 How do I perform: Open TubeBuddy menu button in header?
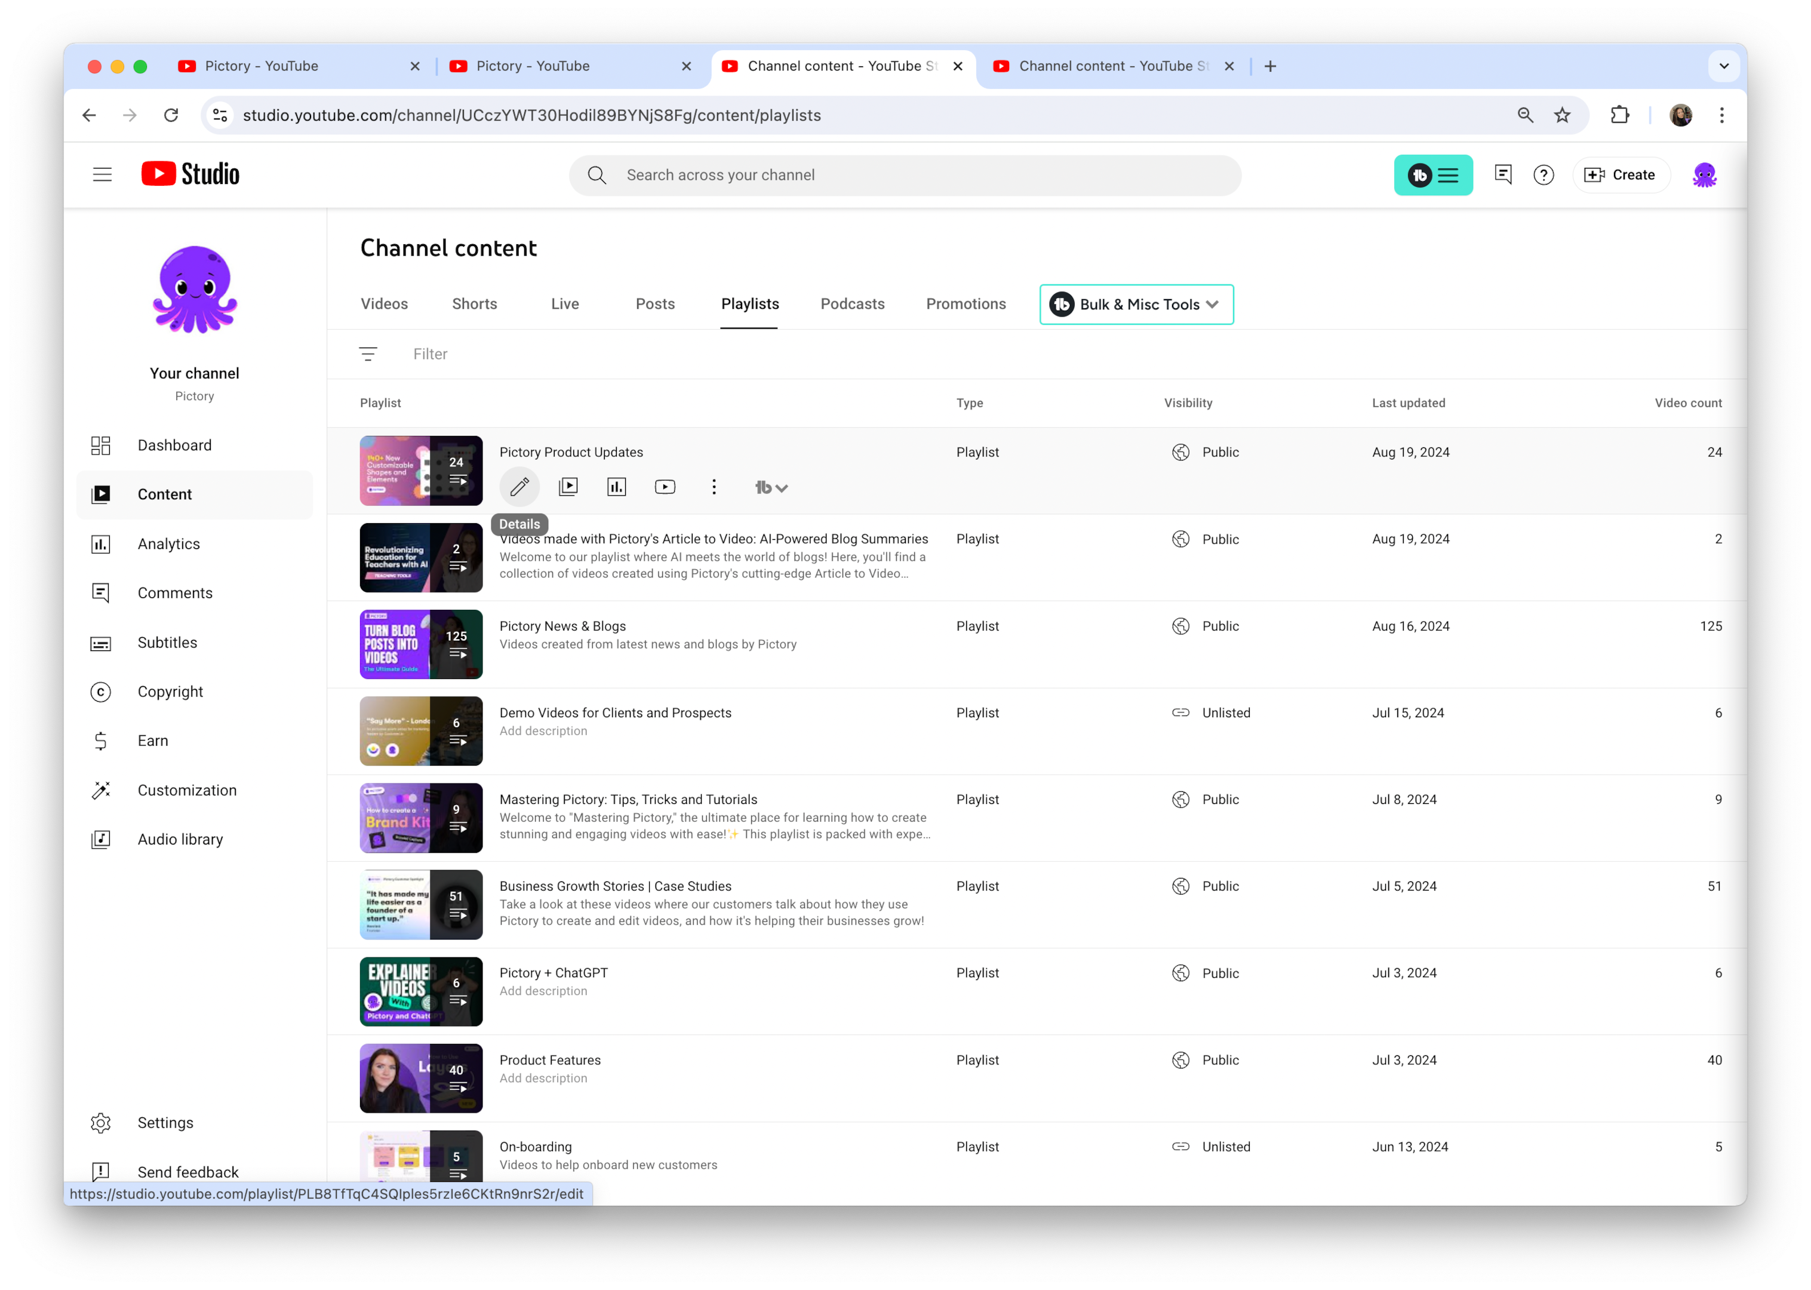point(1433,175)
